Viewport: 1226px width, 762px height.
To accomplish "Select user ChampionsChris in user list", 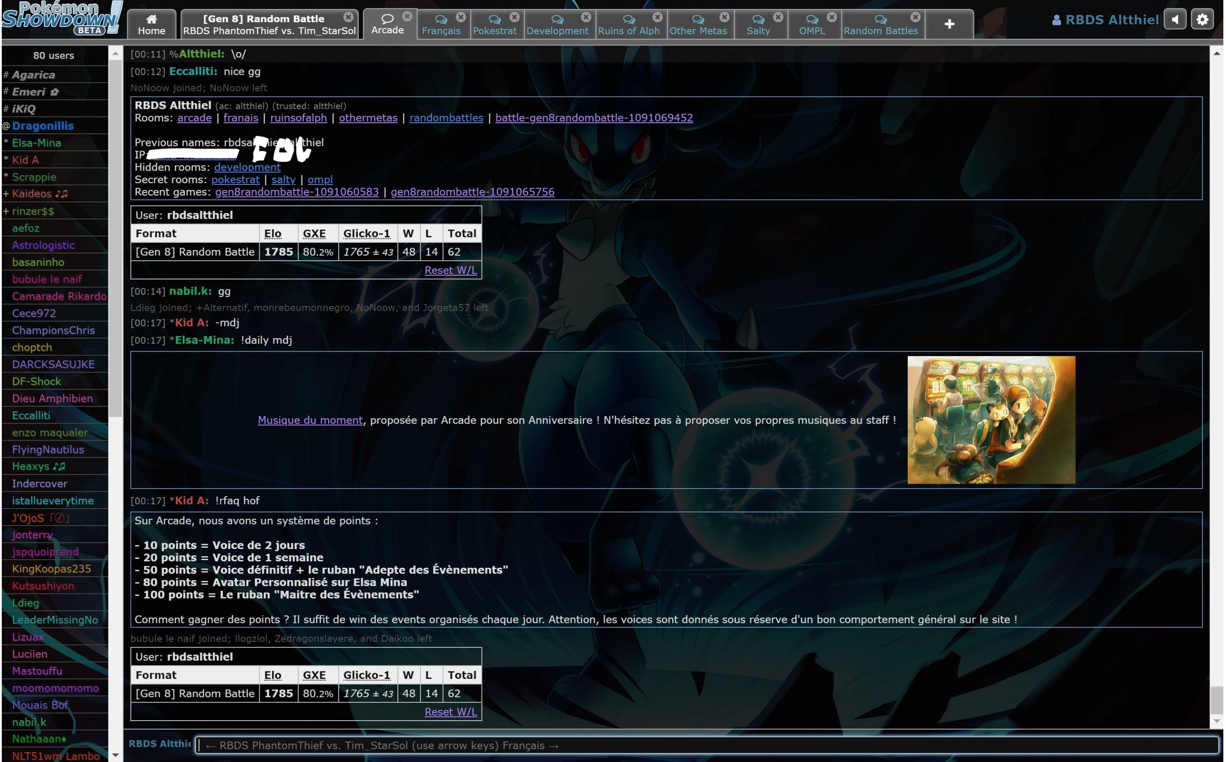I will pyautogui.click(x=54, y=330).
